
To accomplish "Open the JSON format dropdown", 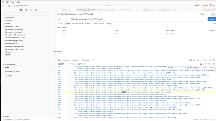I will 62,64.
